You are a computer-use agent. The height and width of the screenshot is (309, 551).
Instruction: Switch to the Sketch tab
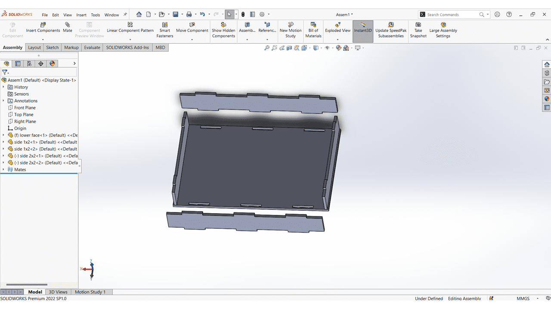coord(53,47)
